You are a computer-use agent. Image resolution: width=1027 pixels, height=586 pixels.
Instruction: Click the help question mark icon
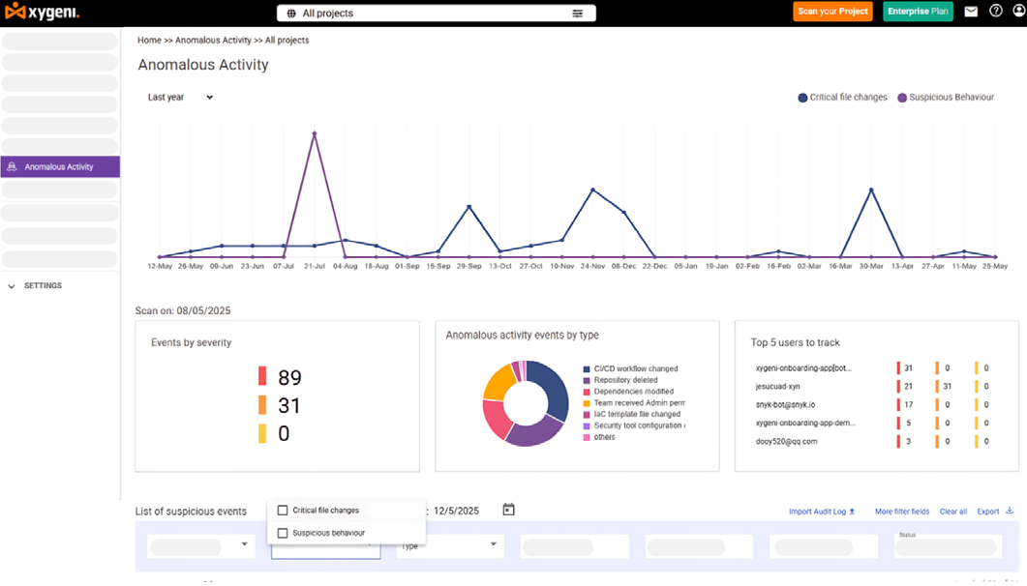click(x=996, y=12)
